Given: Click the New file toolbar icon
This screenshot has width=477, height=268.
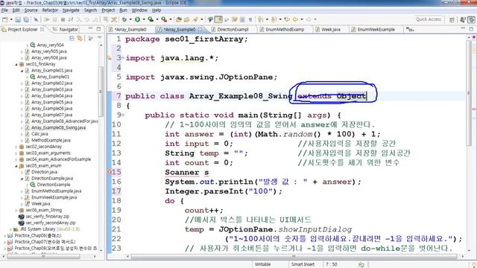Looking at the screenshot, I should (x=5, y=19).
